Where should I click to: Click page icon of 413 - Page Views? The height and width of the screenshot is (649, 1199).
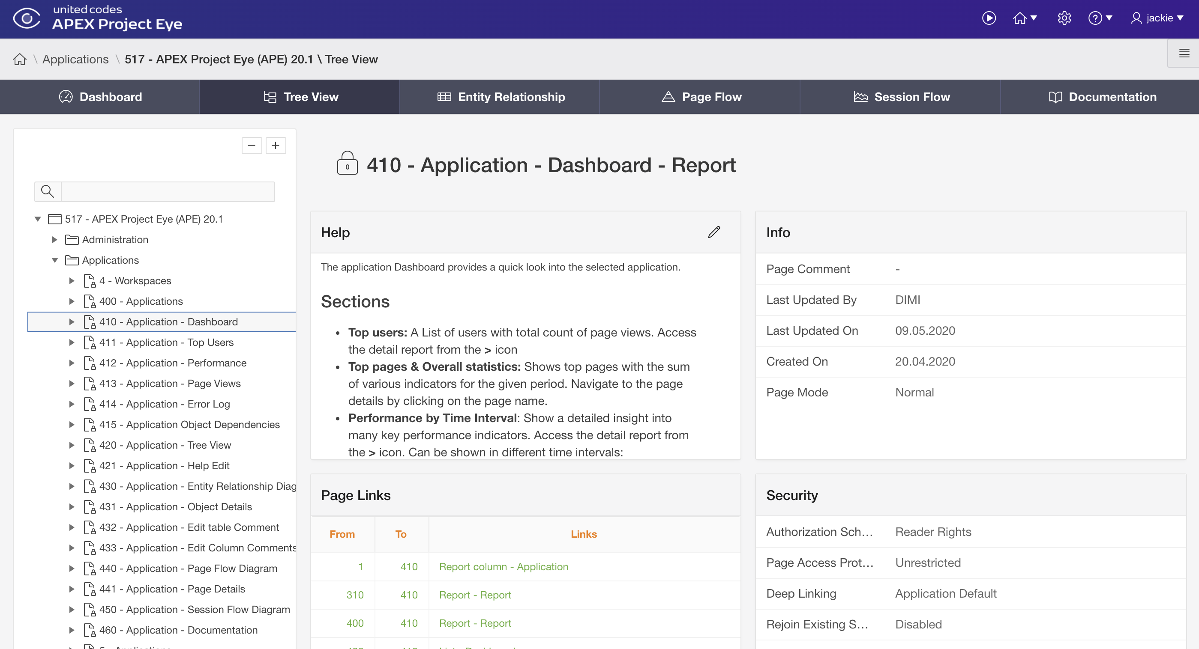(x=90, y=384)
